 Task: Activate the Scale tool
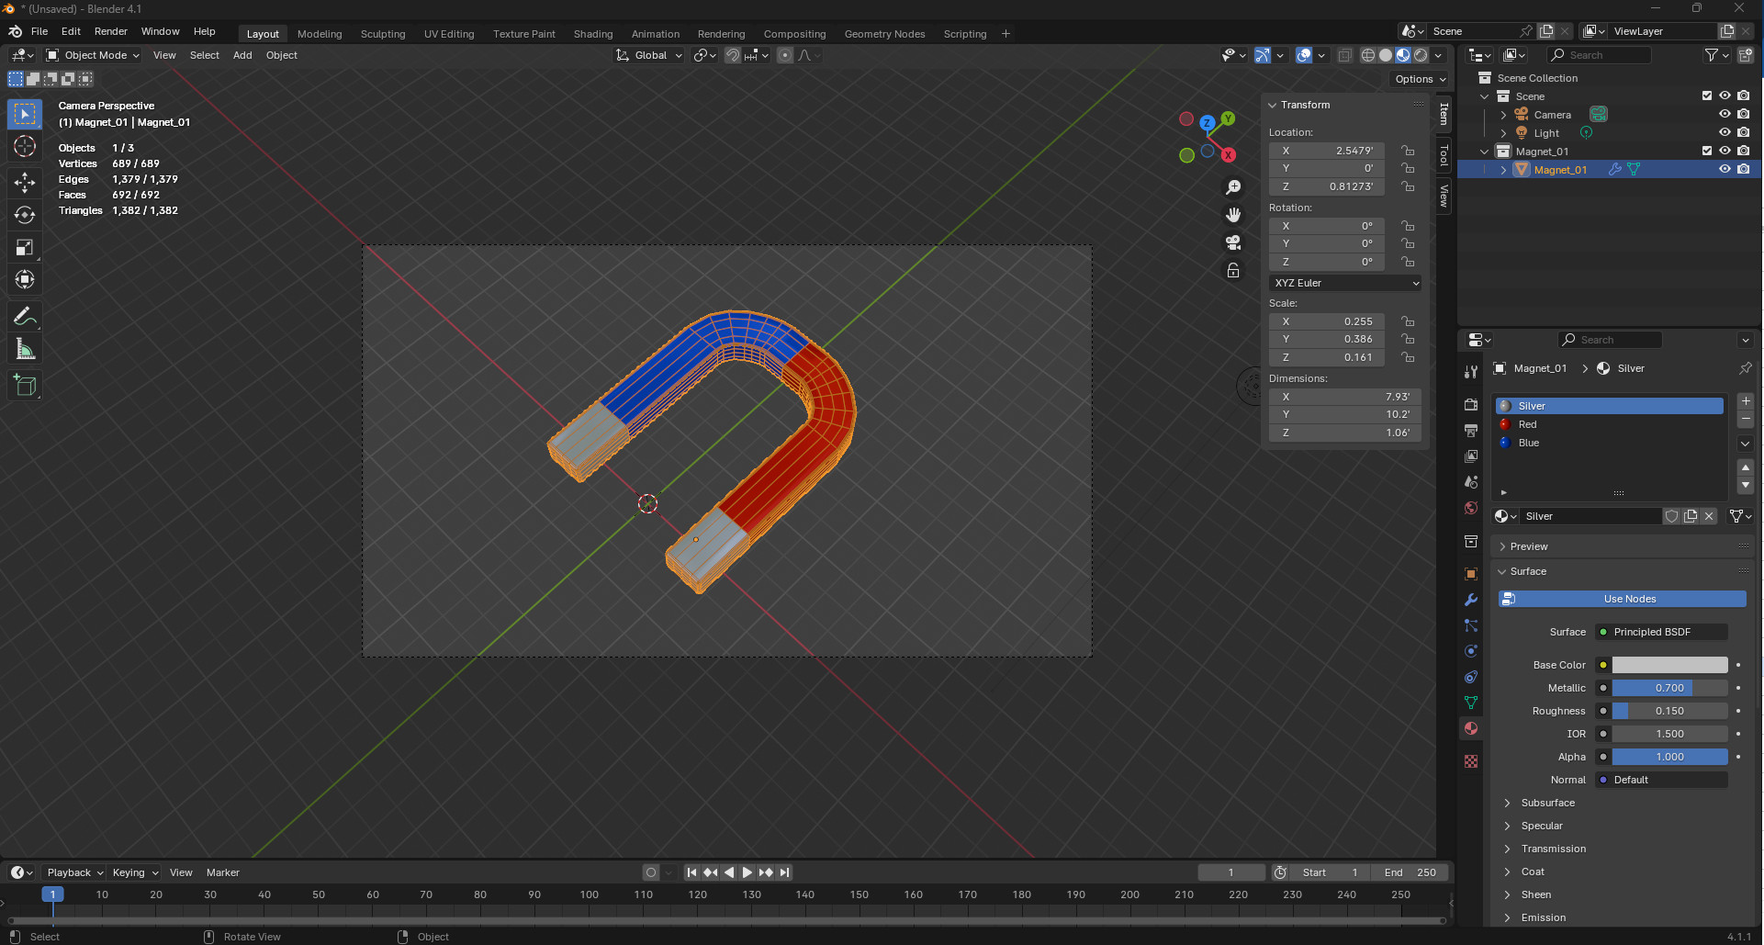(25, 247)
